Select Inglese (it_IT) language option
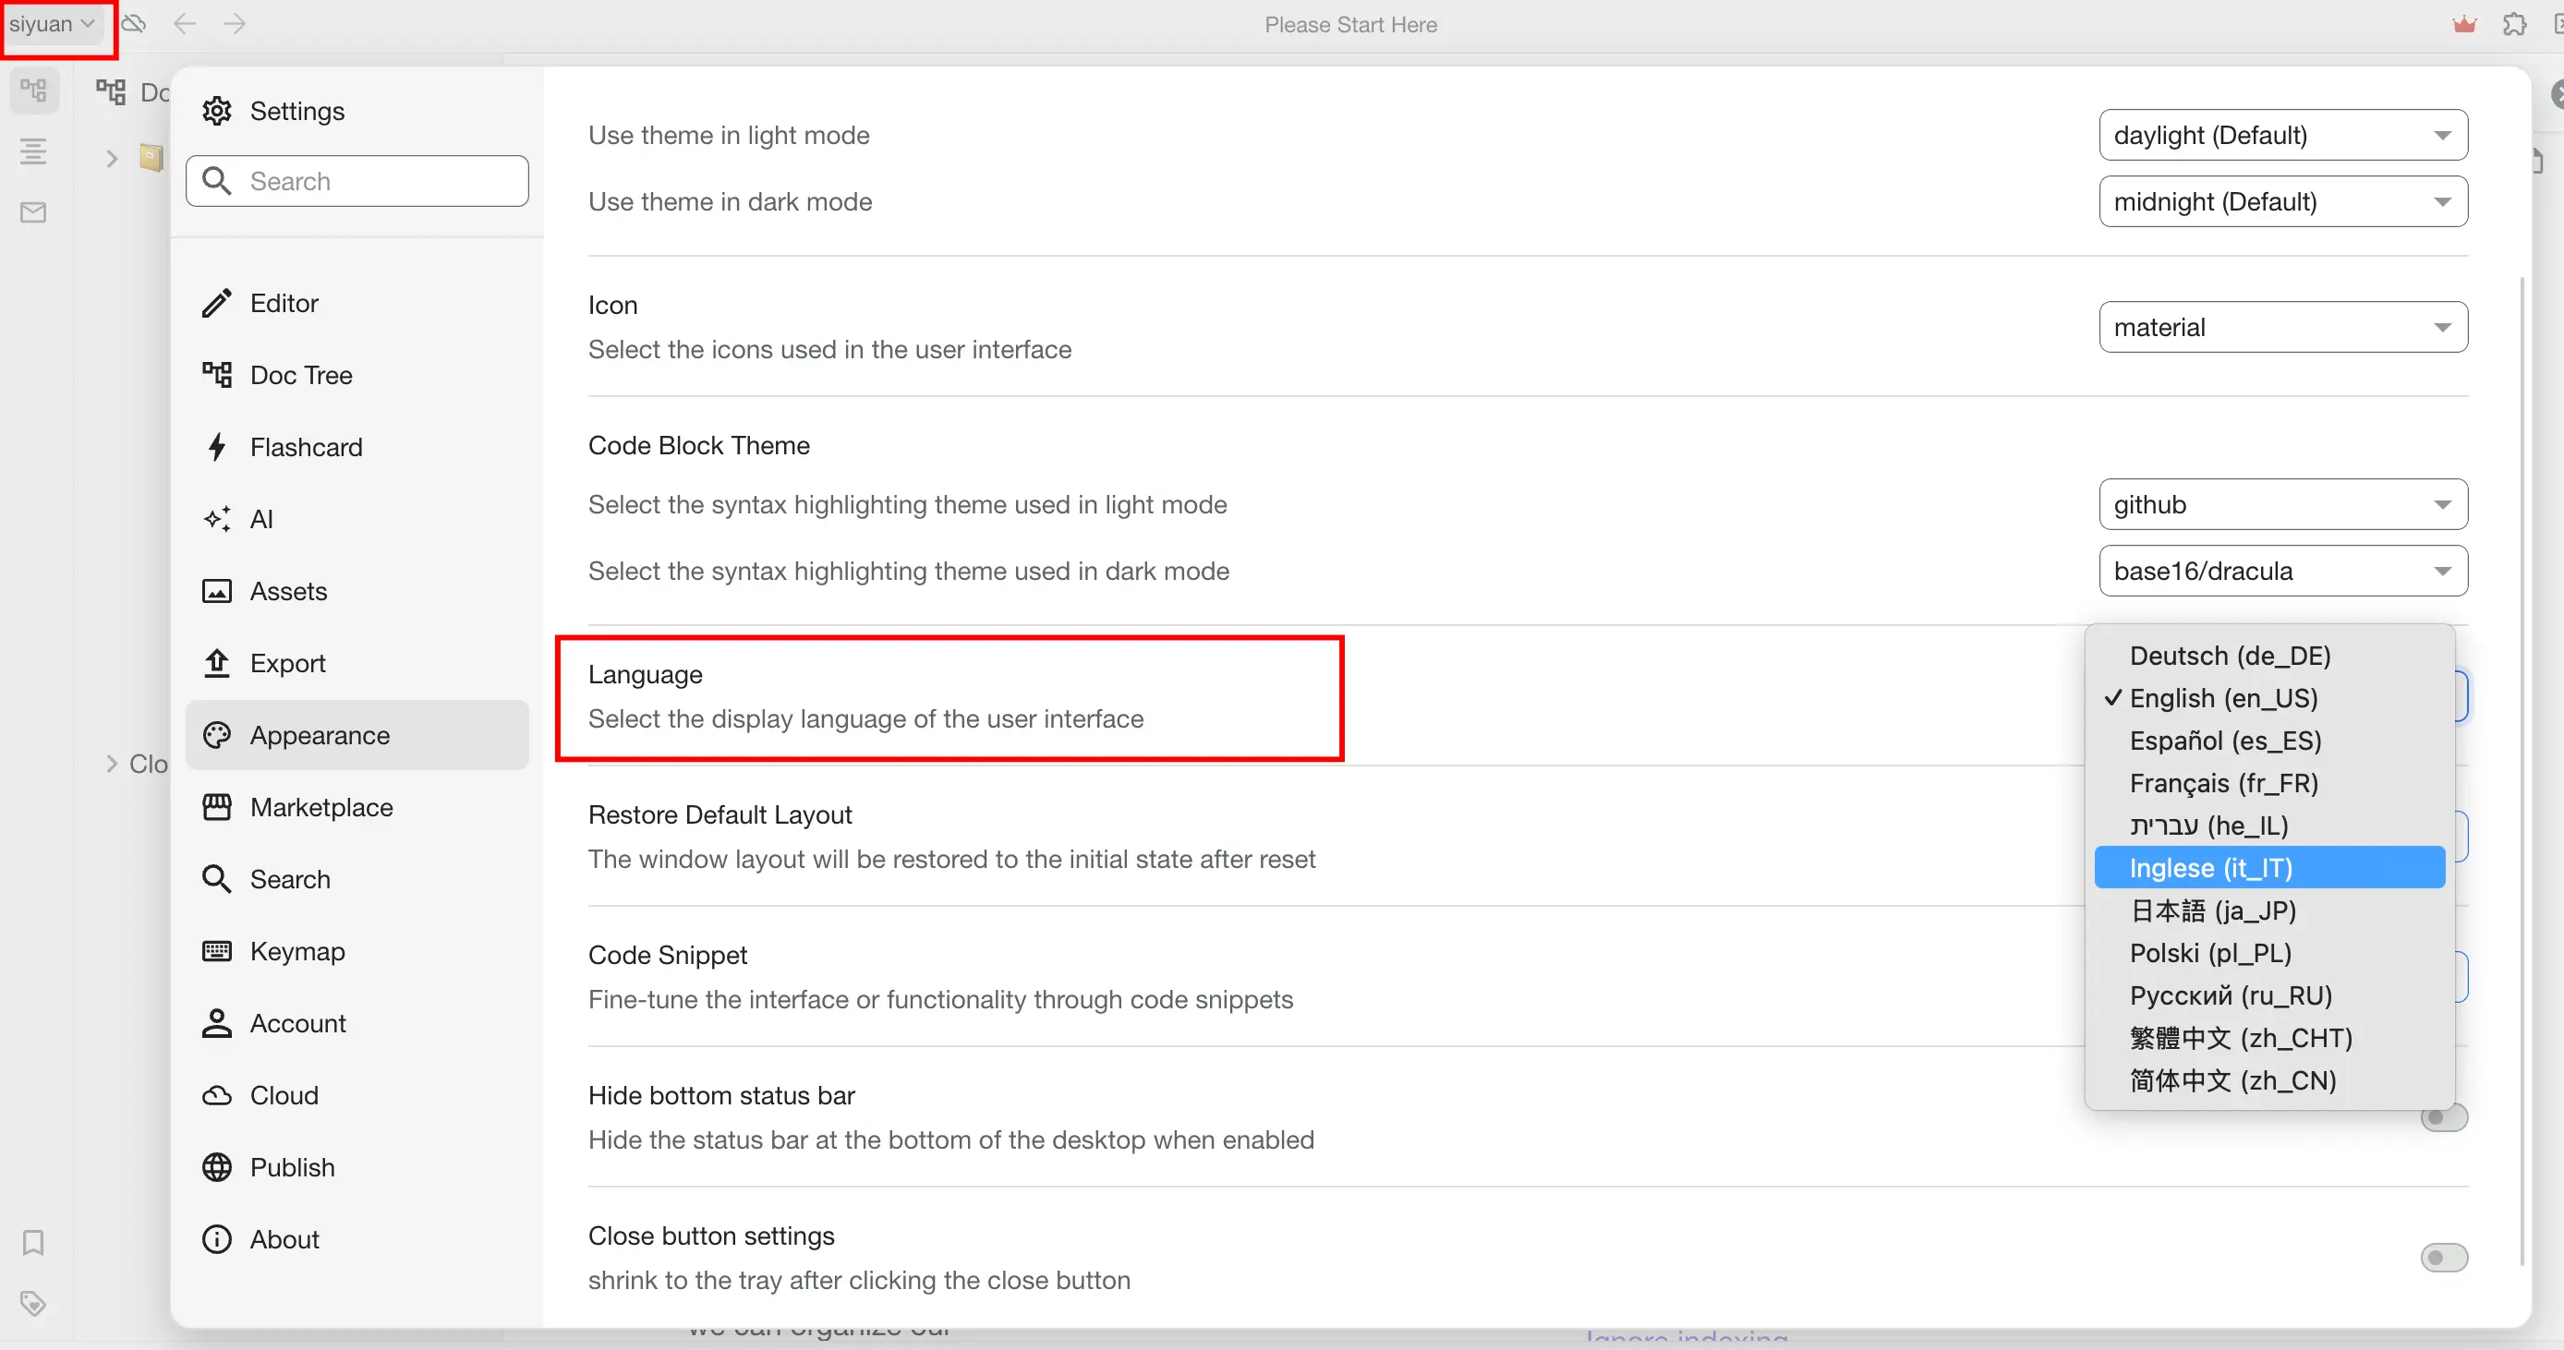Screen dimensions: 2564x1350 2268,867
